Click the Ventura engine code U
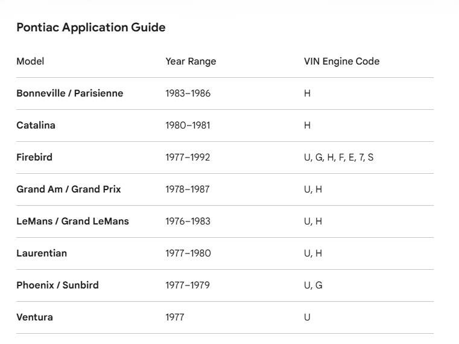Screen dimensions: 459x344 (307, 317)
